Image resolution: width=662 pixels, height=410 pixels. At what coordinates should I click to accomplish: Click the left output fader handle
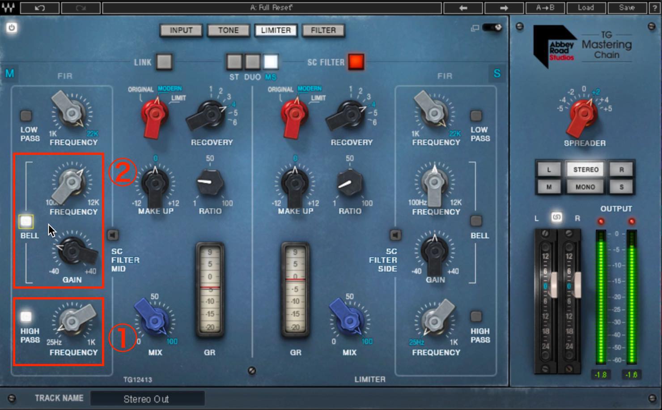[x=553, y=286]
